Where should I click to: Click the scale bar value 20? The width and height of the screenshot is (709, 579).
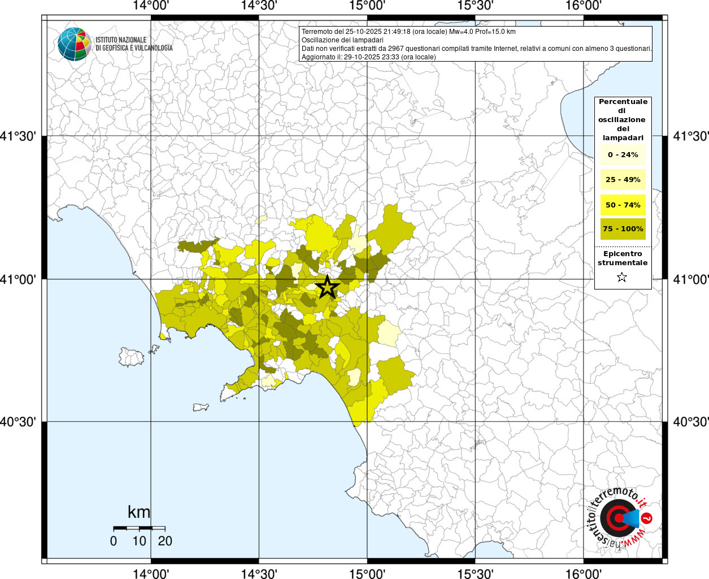pyautogui.click(x=165, y=541)
